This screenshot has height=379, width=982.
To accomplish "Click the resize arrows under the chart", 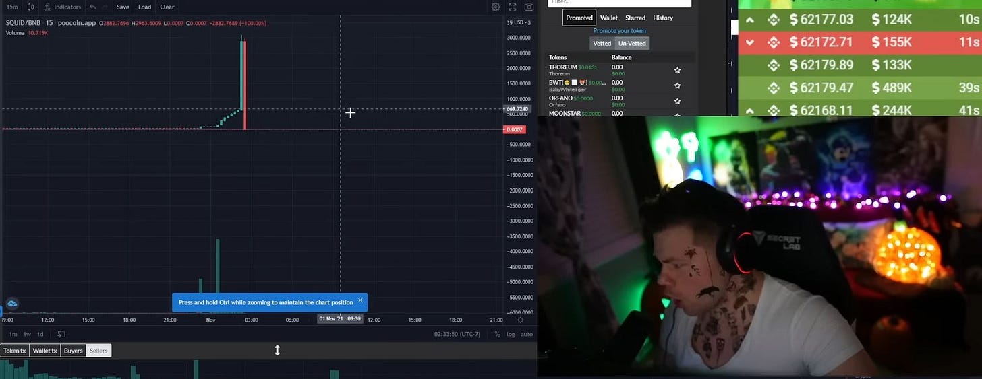I will [x=277, y=350].
